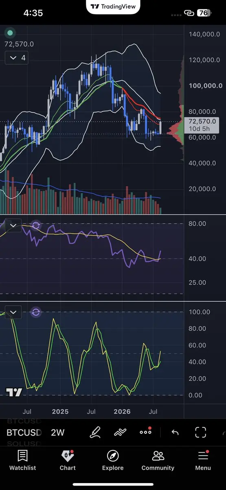Tap the Stochastic pane purple sync icon

36,312
